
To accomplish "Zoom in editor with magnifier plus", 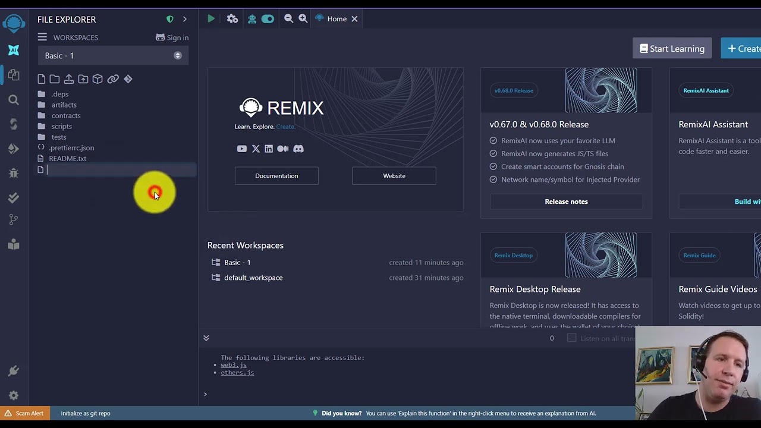I will point(303,19).
